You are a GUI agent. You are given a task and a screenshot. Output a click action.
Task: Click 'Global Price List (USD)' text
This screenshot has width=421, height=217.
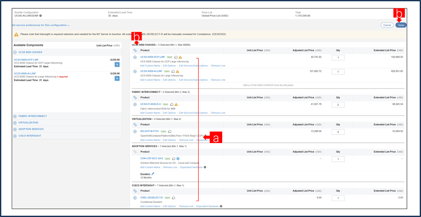pyautogui.click(x=215, y=16)
